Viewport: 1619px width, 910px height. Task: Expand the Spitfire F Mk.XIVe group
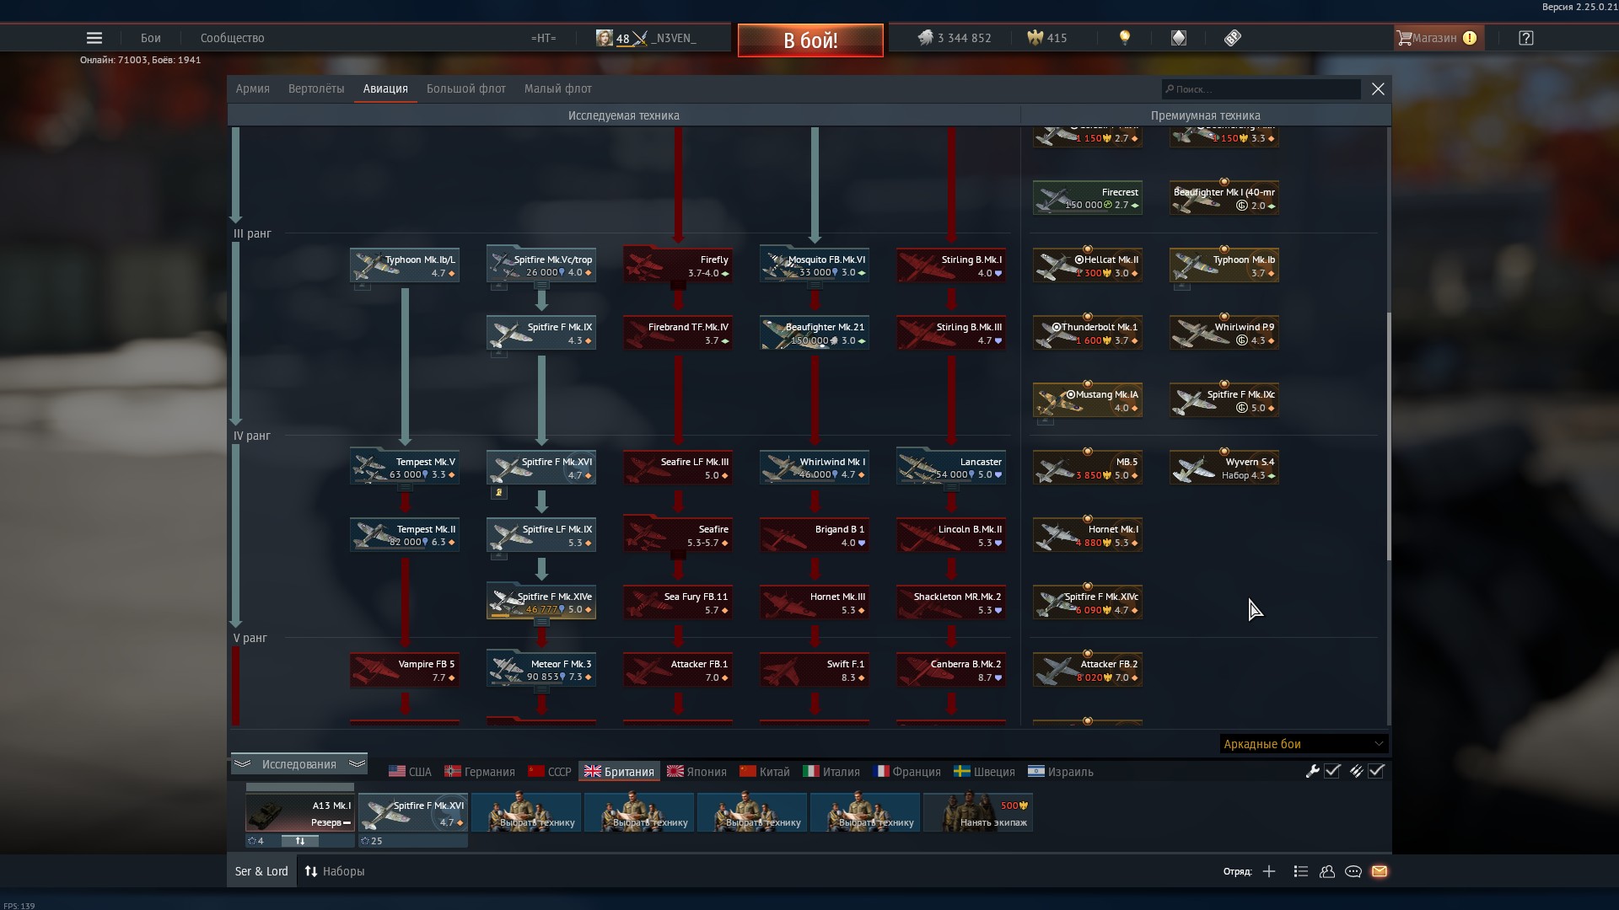click(x=541, y=623)
